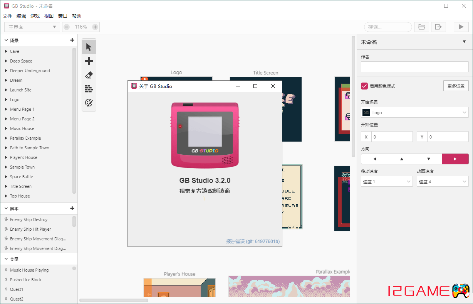Open the animation speed dropdown
This screenshot has height=304, width=473.
tap(443, 182)
